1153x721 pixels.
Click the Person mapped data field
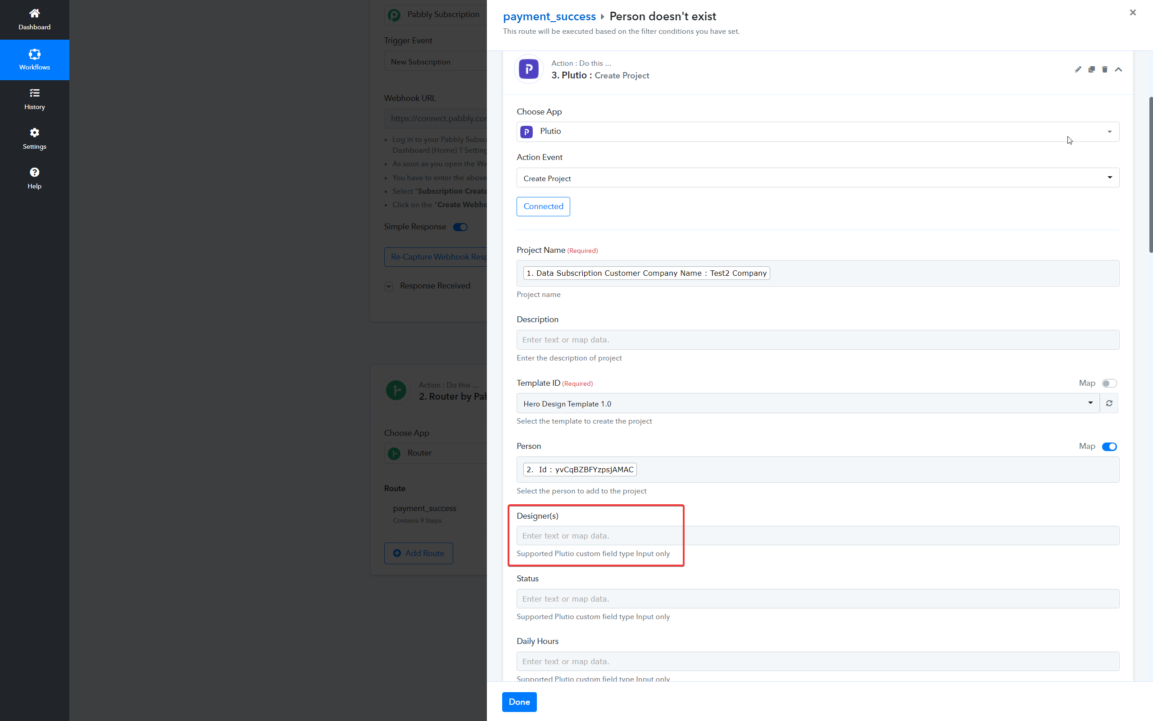click(x=817, y=470)
